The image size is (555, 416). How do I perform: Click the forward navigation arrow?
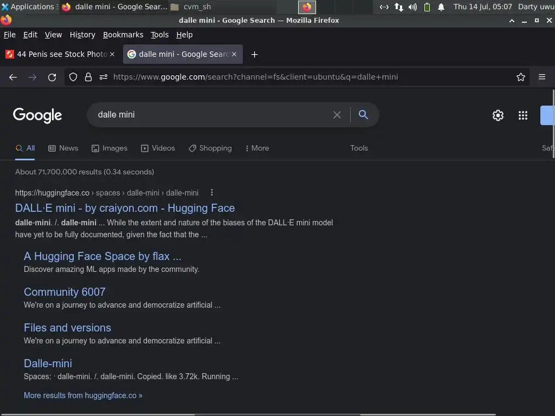[x=33, y=77]
